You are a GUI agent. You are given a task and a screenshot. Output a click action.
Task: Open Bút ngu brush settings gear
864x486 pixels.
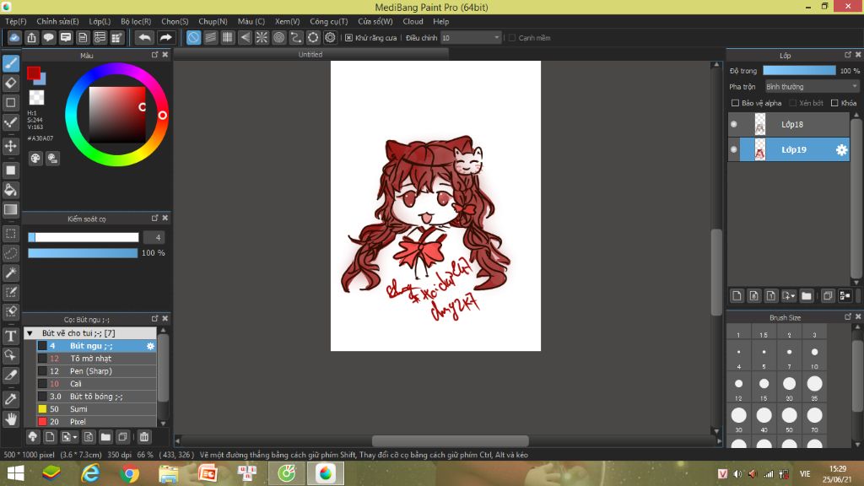[150, 346]
